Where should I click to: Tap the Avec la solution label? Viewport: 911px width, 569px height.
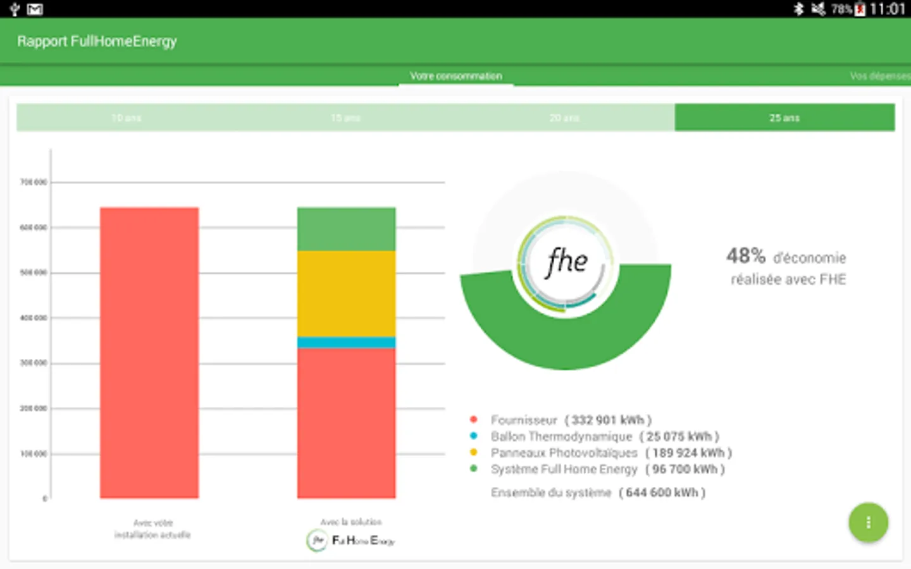(x=351, y=522)
